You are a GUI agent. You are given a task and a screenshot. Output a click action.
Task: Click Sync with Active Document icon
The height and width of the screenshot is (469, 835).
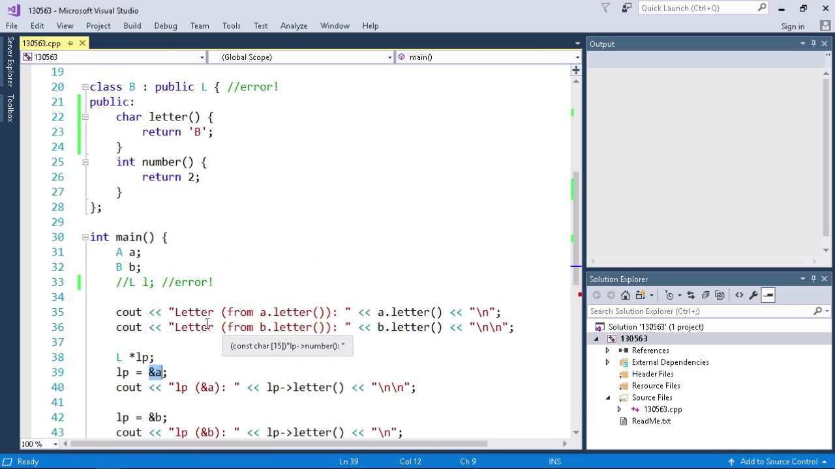pos(691,295)
